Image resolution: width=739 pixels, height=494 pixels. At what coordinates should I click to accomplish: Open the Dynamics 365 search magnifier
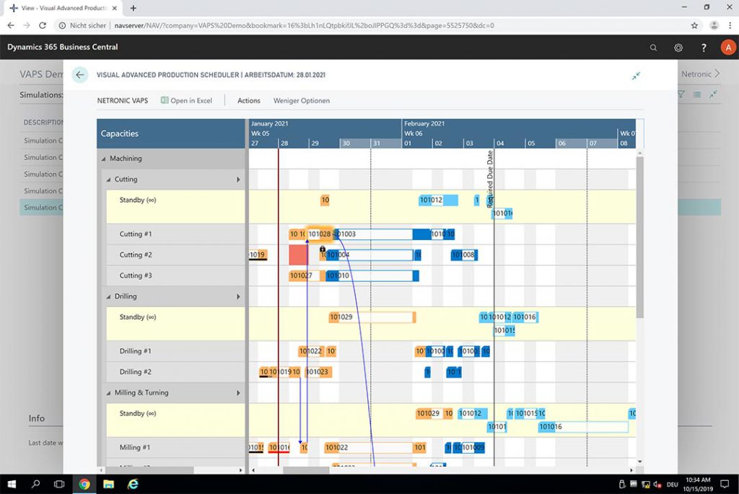tap(653, 47)
